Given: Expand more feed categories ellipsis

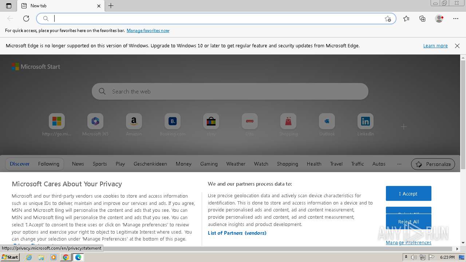Looking at the screenshot, I should tap(399, 164).
